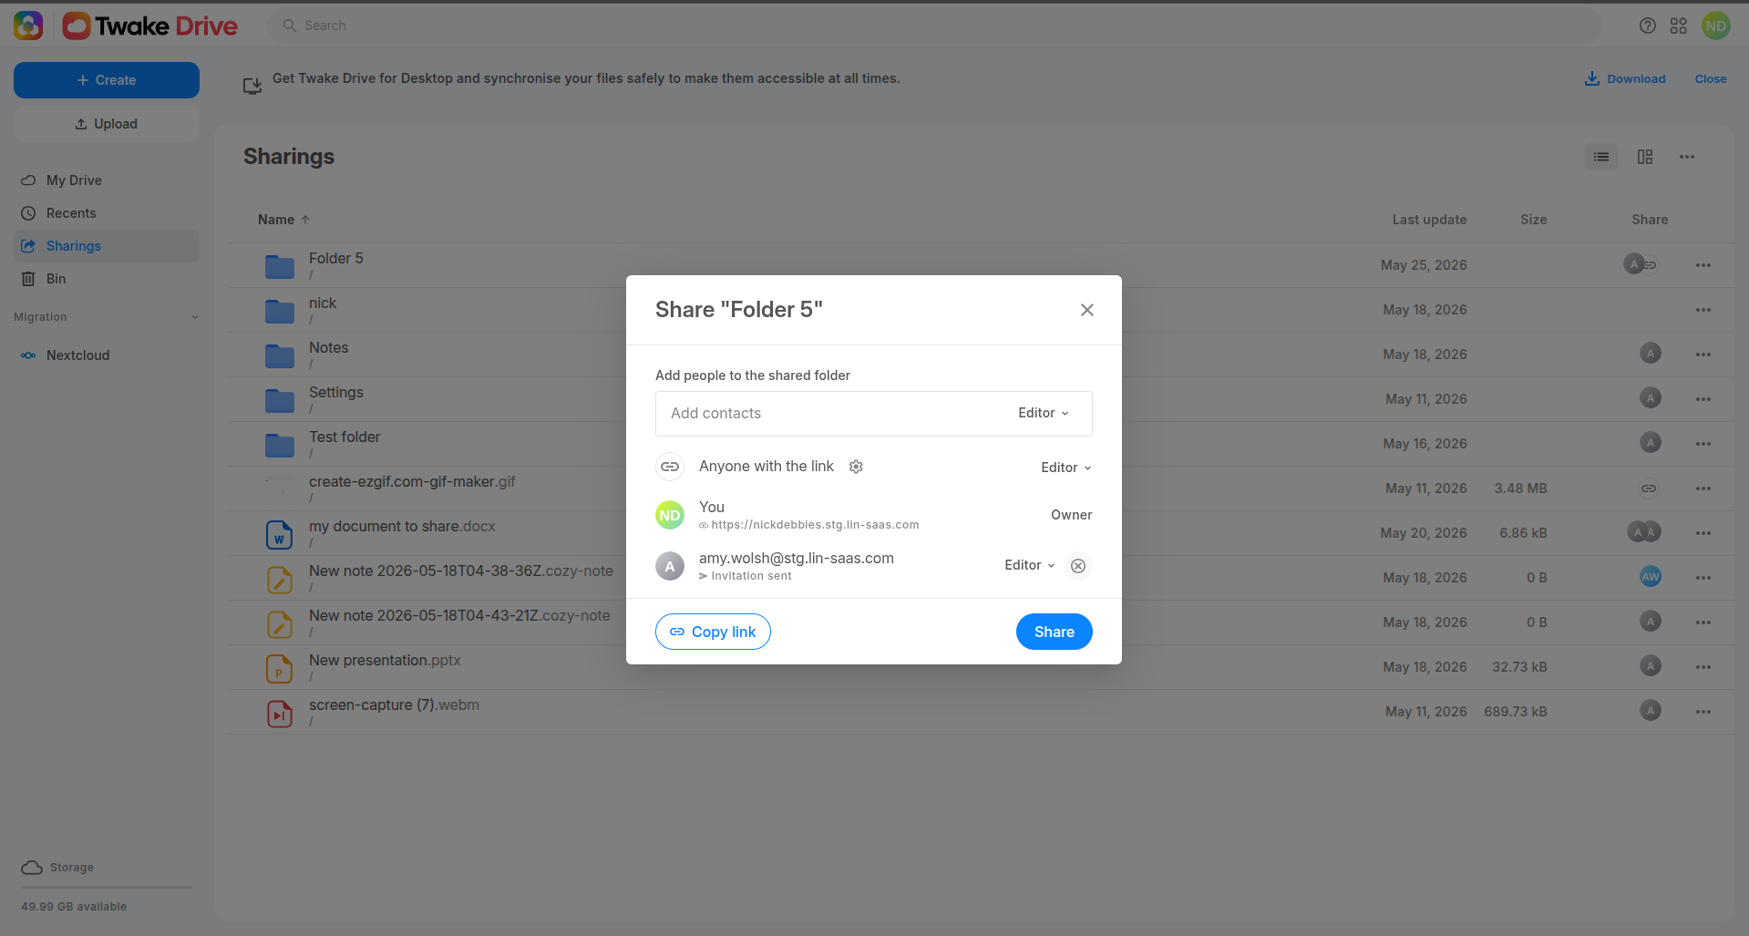Screen dimensions: 1749x936
Task: Click the Upload button
Action: 107,124
